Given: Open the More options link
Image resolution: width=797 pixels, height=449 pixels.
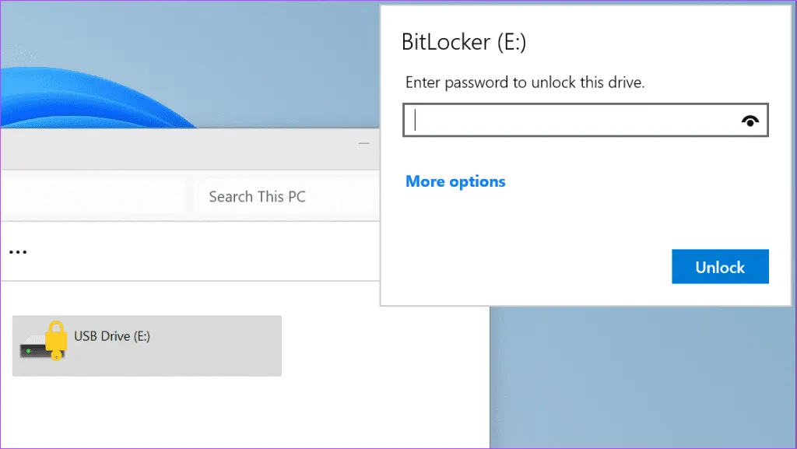Looking at the screenshot, I should [x=455, y=181].
